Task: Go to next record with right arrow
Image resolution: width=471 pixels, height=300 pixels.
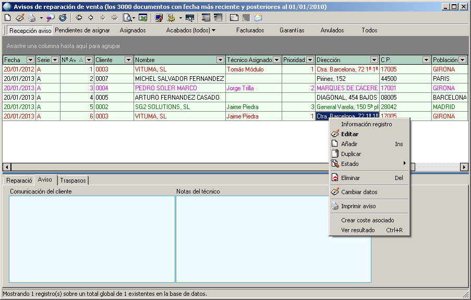Action: point(103,18)
